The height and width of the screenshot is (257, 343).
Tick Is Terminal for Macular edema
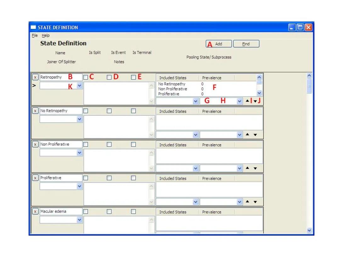(133, 211)
